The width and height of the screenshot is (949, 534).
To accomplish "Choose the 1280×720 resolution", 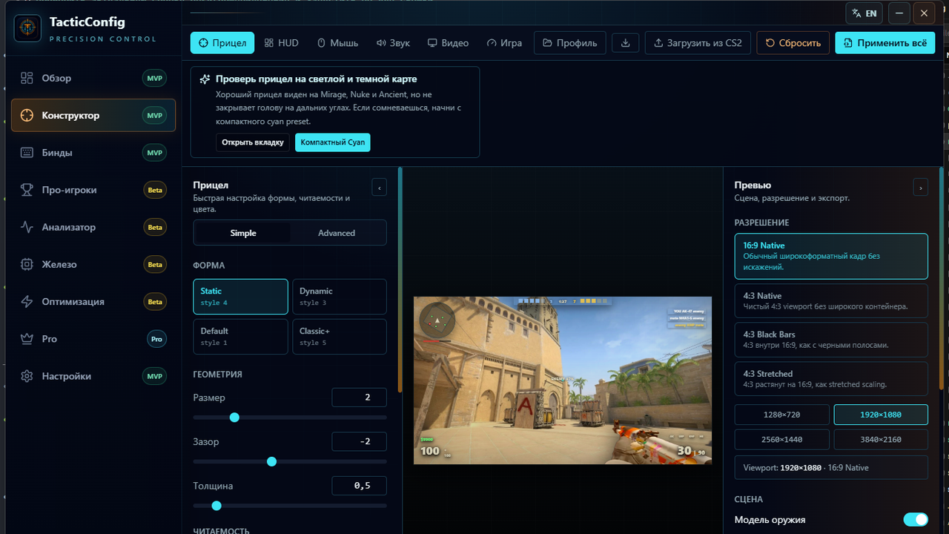I will pyautogui.click(x=782, y=415).
